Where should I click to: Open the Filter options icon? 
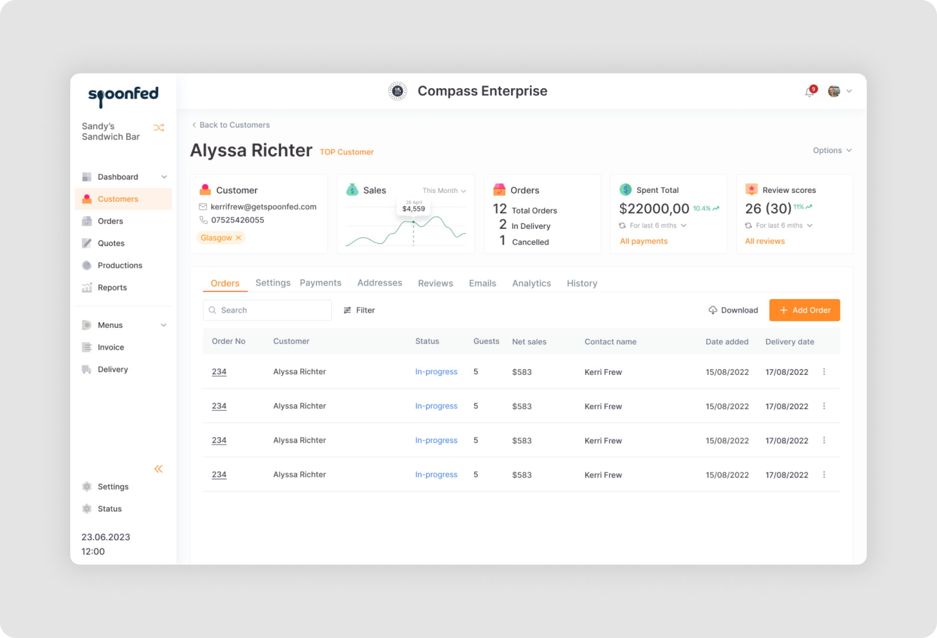pyautogui.click(x=347, y=310)
